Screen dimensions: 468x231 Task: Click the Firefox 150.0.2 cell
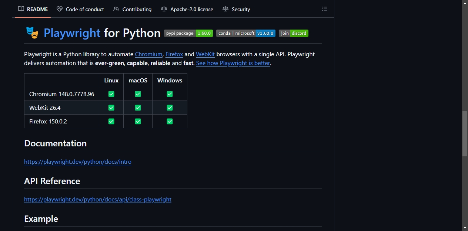62,121
